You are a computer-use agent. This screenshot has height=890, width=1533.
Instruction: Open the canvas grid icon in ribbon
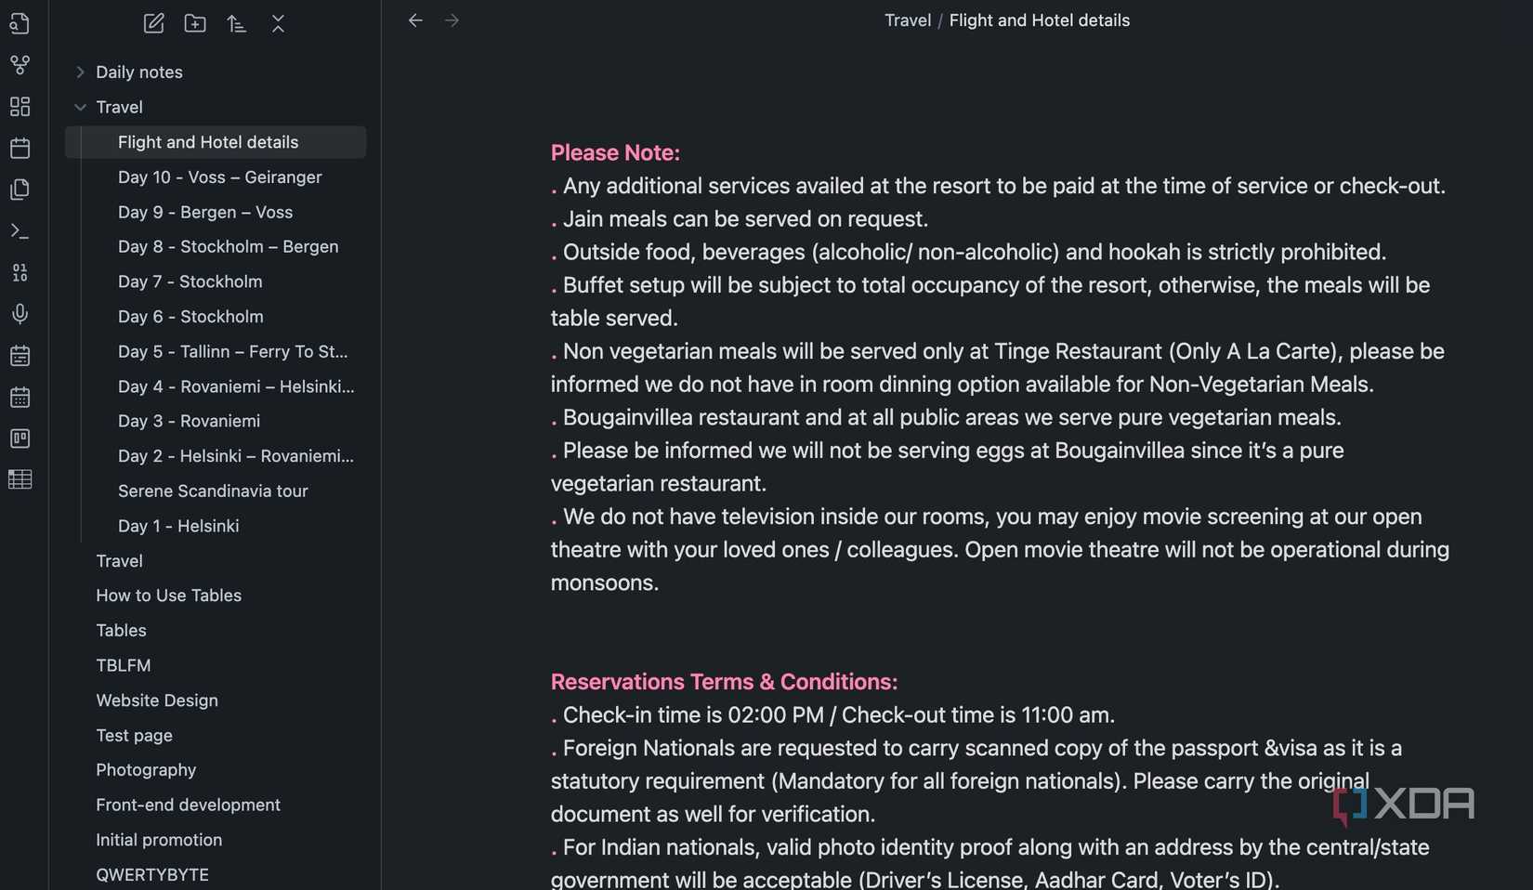click(20, 107)
